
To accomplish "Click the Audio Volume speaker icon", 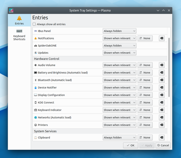I will [36, 65].
